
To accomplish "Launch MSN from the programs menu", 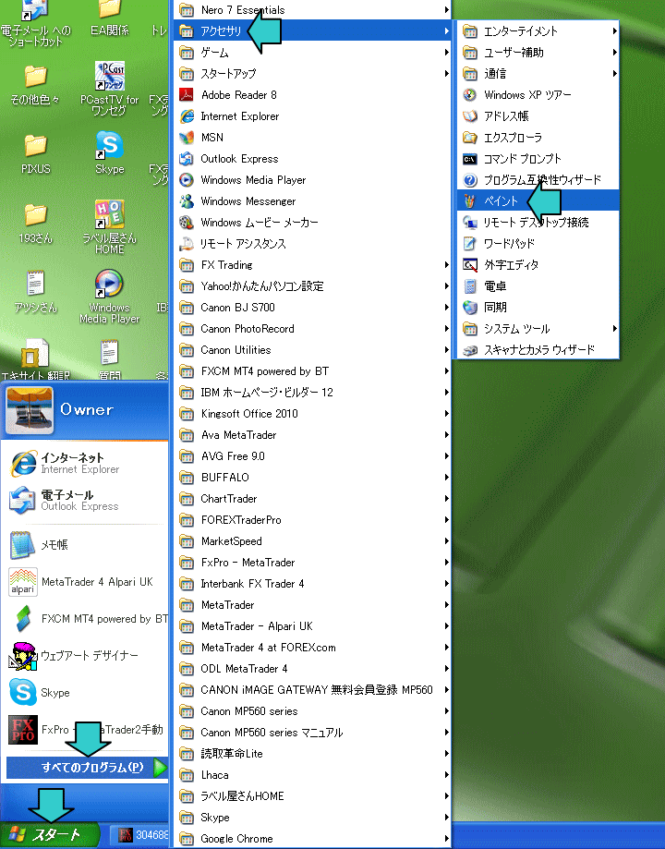I will click(x=312, y=137).
